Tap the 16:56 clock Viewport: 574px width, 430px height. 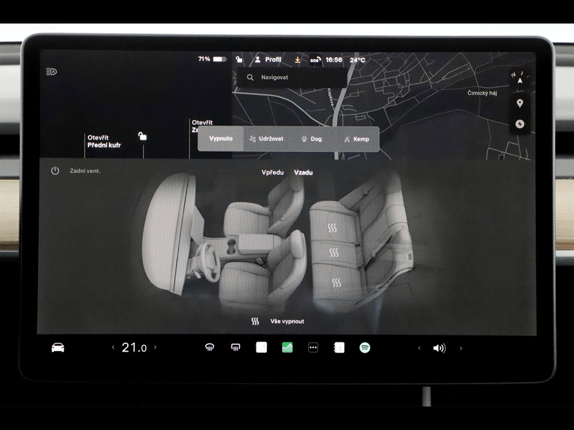point(334,59)
